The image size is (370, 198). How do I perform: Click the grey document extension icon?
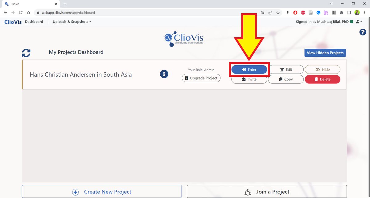[311, 13]
